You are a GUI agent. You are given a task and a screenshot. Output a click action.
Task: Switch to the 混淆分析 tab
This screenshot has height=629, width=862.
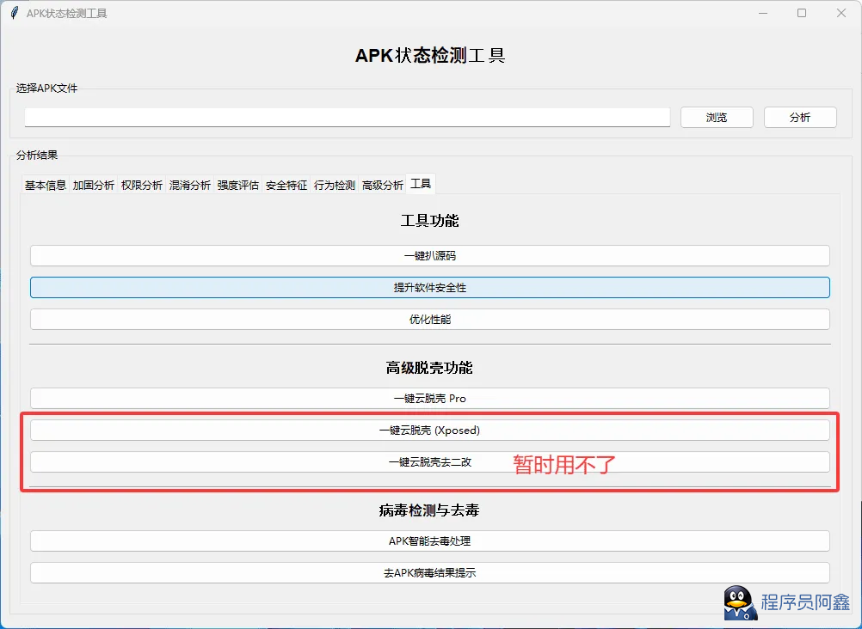[189, 185]
